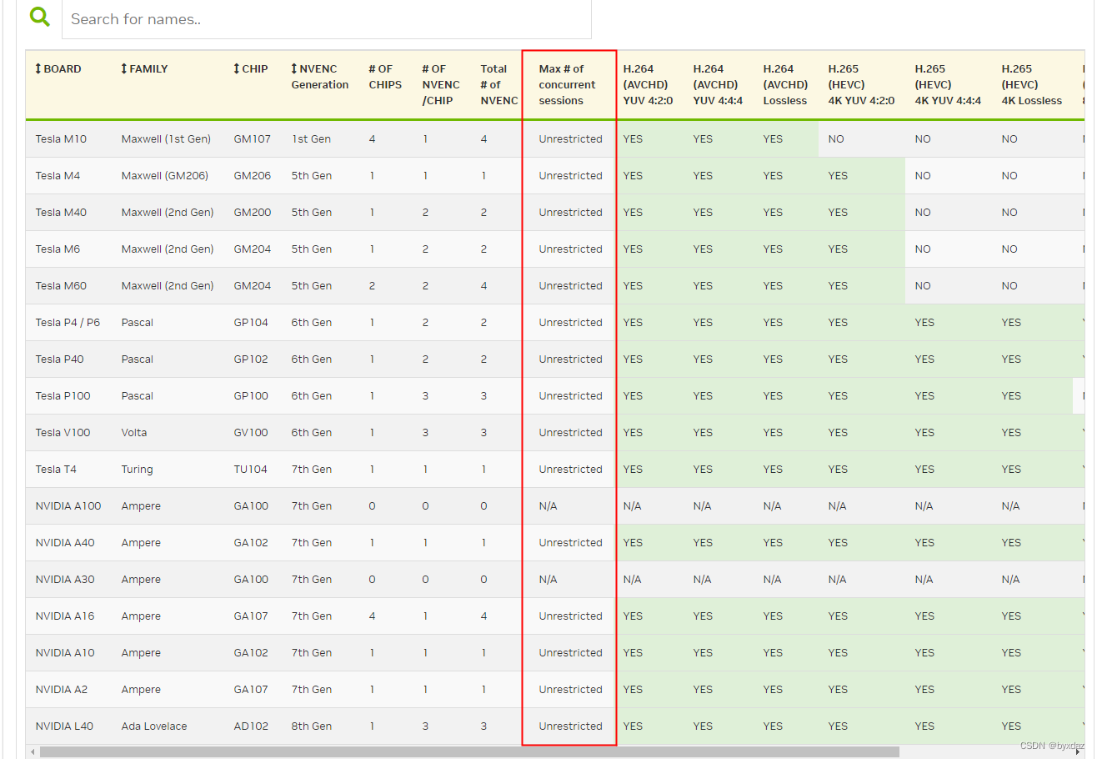Click the 'GP102' chip cell

[x=251, y=359]
